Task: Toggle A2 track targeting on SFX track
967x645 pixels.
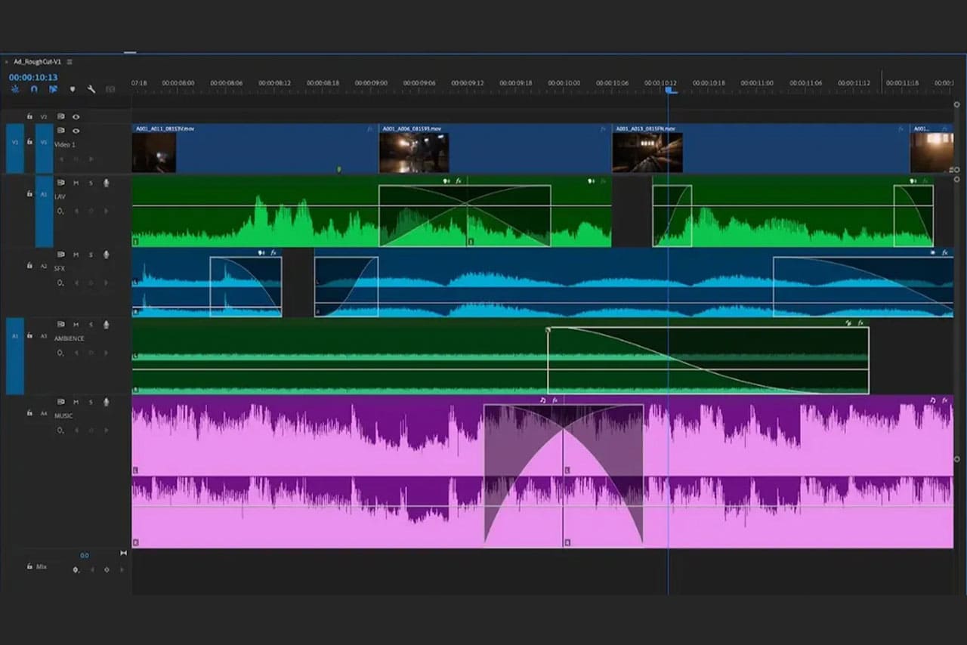Action: pyautogui.click(x=44, y=267)
